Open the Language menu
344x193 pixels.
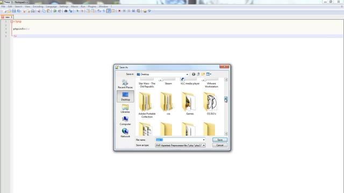tap(52, 6)
